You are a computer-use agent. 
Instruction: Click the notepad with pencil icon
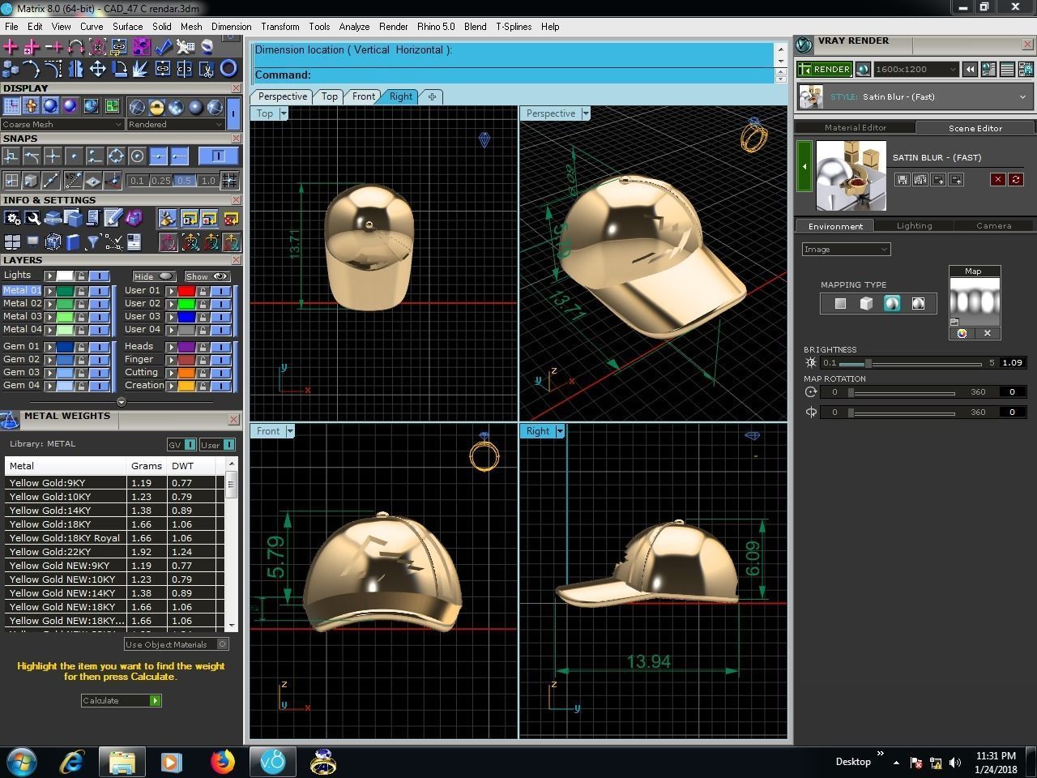(x=113, y=217)
